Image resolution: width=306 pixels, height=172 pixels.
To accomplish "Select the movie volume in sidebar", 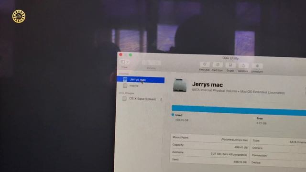I will point(134,86).
